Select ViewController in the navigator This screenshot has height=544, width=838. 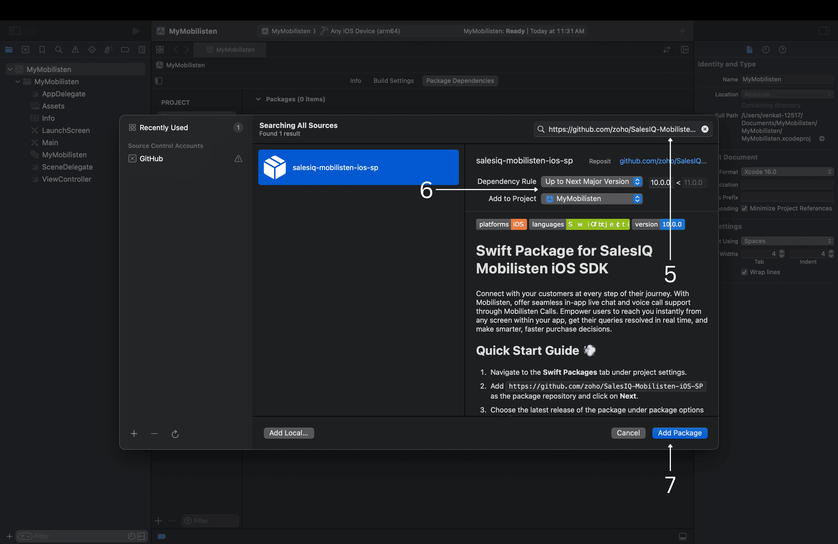coord(67,179)
